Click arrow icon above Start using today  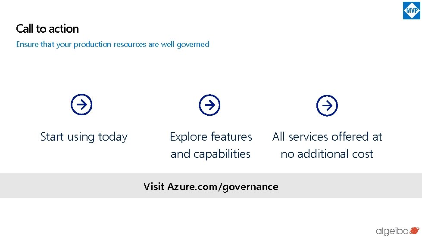pyautogui.click(x=81, y=105)
